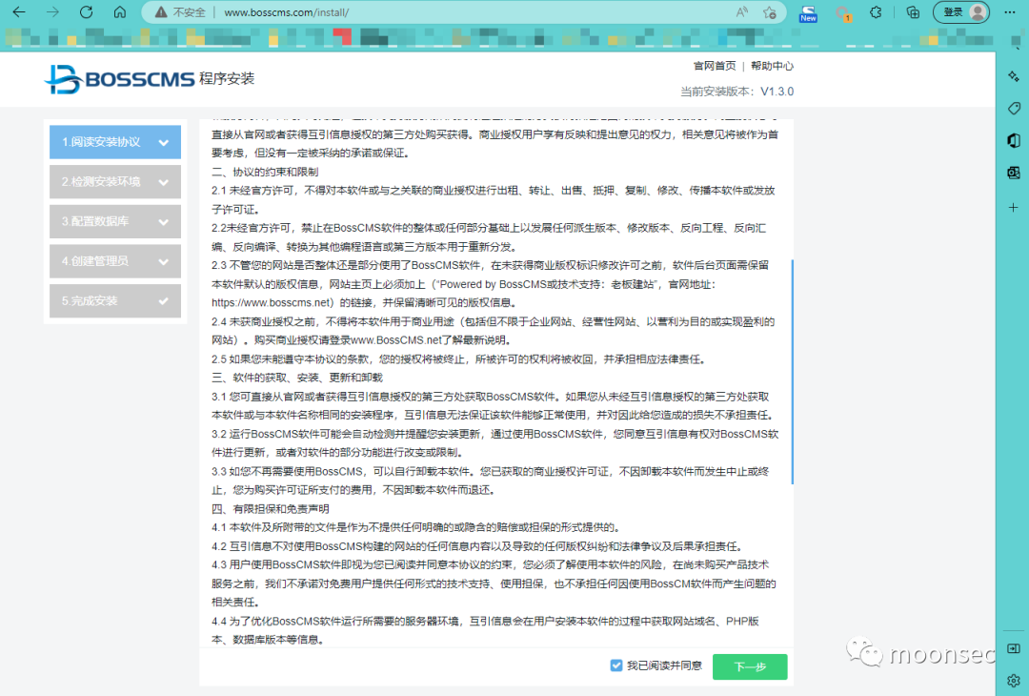Screen dimensions: 1029x696
Task: Click the 当前安装版本：V1.3.0 text
Action: 736,92
